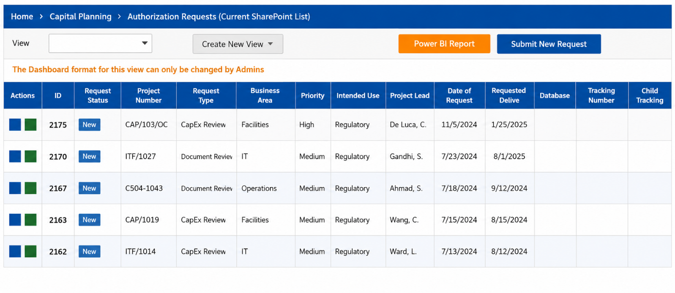Expand the Create New View dropdown
Viewport: 675px width, 293px height.
pyautogui.click(x=238, y=44)
